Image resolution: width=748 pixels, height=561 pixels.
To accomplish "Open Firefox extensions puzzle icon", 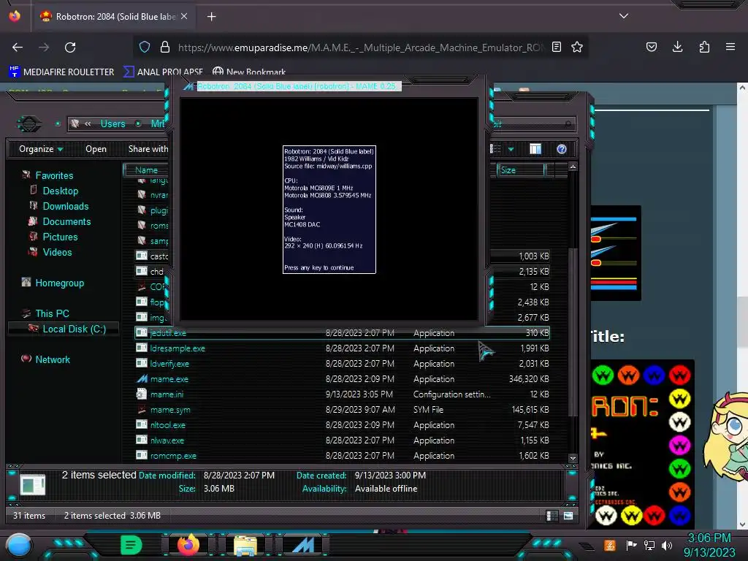I will (x=704, y=47).
